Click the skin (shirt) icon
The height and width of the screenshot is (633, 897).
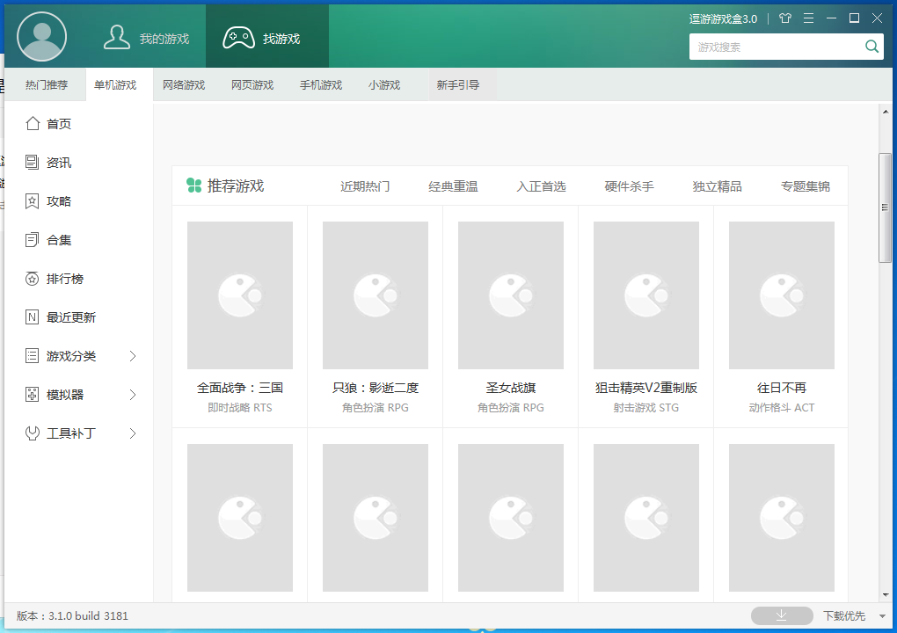pyautogui.click(x=785, y=18)
